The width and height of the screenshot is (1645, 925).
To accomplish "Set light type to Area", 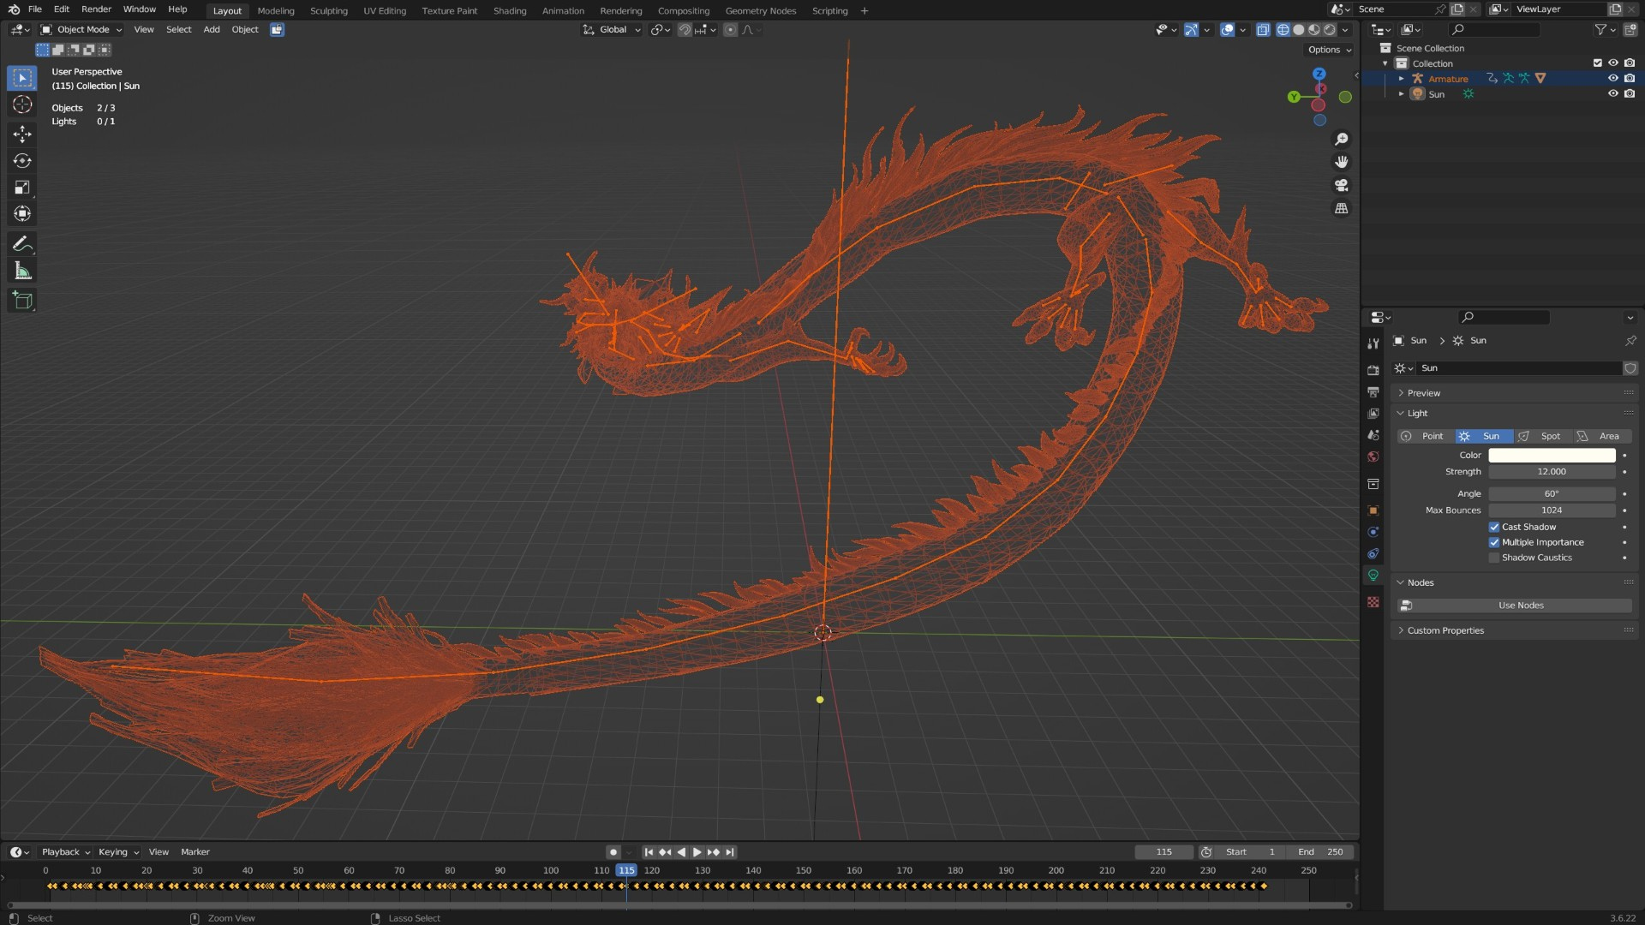I will pos(1602,437).
